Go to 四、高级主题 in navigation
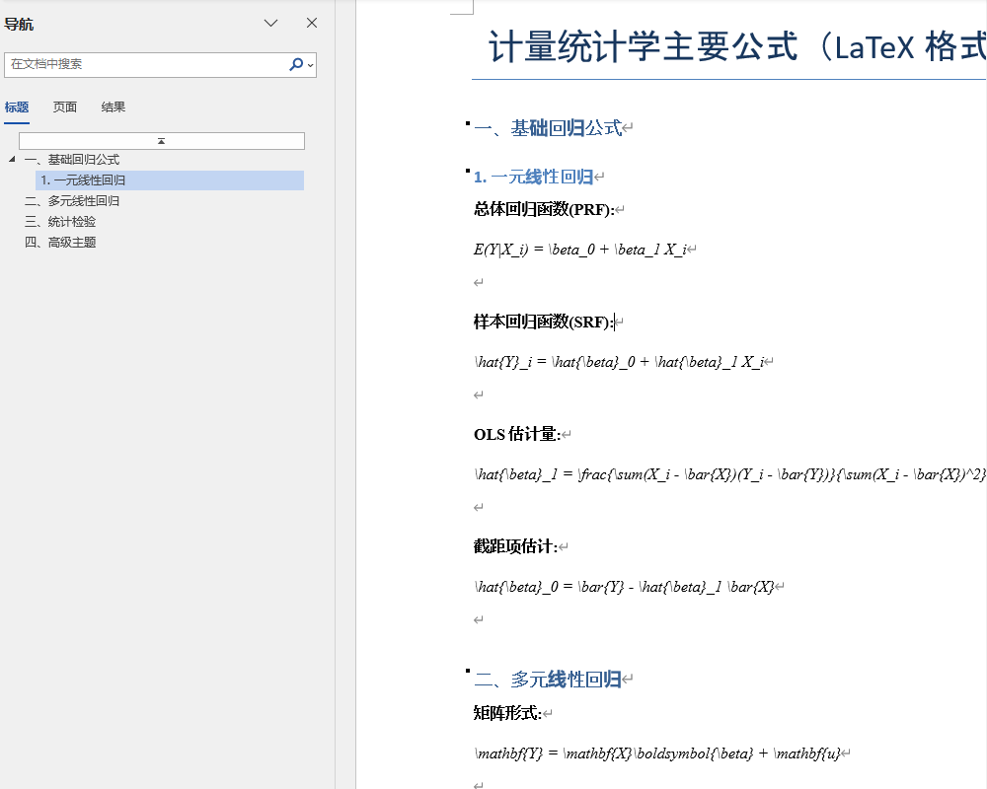Image resolution: width=987 pixels, height=789 pixels. (x=60, y=243)
